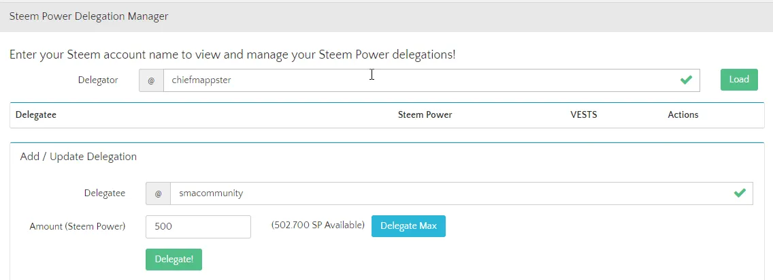Click the Amount field showing 500
773x280 pixels.
pos(198,227)
